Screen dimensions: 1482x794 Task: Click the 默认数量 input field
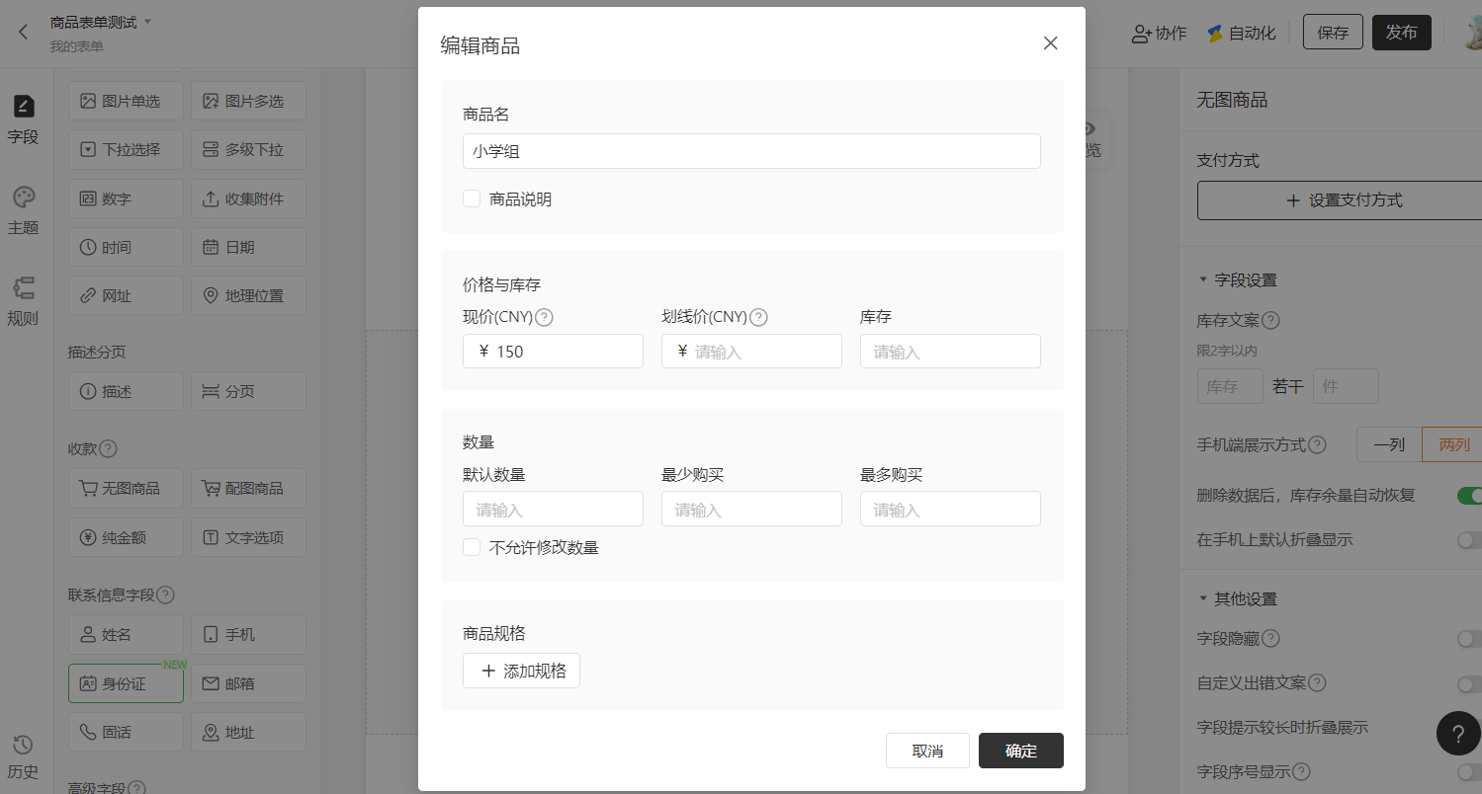(x=553, y=509)
